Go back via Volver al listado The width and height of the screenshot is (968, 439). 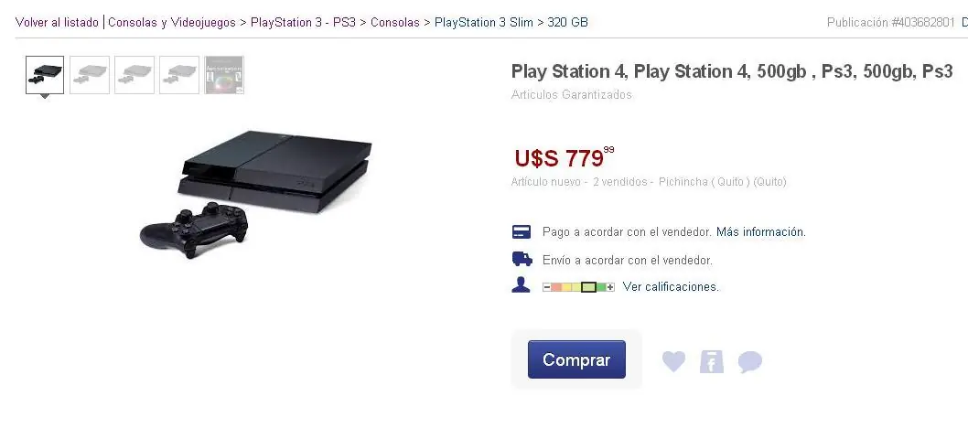[57, 22]
